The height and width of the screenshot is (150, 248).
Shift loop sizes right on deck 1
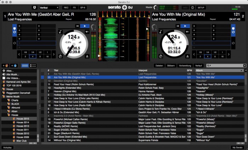point(53,54)
